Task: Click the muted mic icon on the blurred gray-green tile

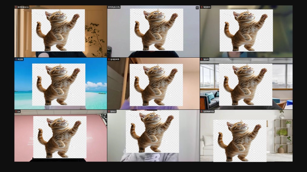Action: [202, 7]
